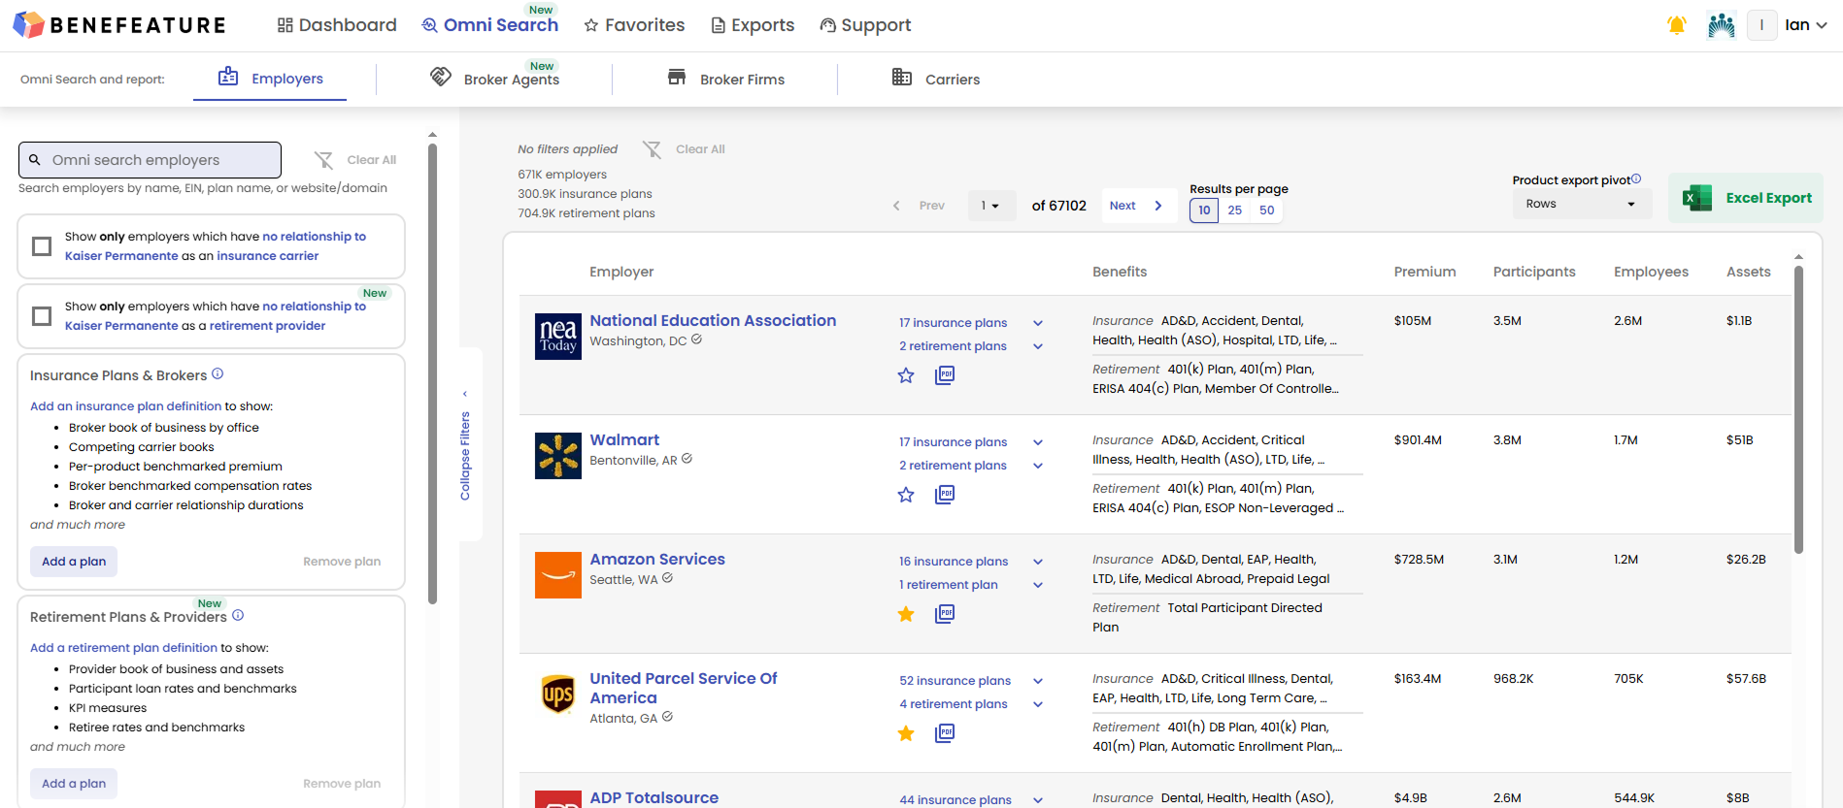1843x808 pixels.
Task: Click info icon beside Retirement Plans & Providers
Action: (x=238, y=616)
